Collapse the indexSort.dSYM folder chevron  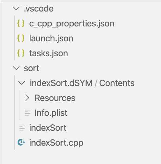[x=22, y=83]
